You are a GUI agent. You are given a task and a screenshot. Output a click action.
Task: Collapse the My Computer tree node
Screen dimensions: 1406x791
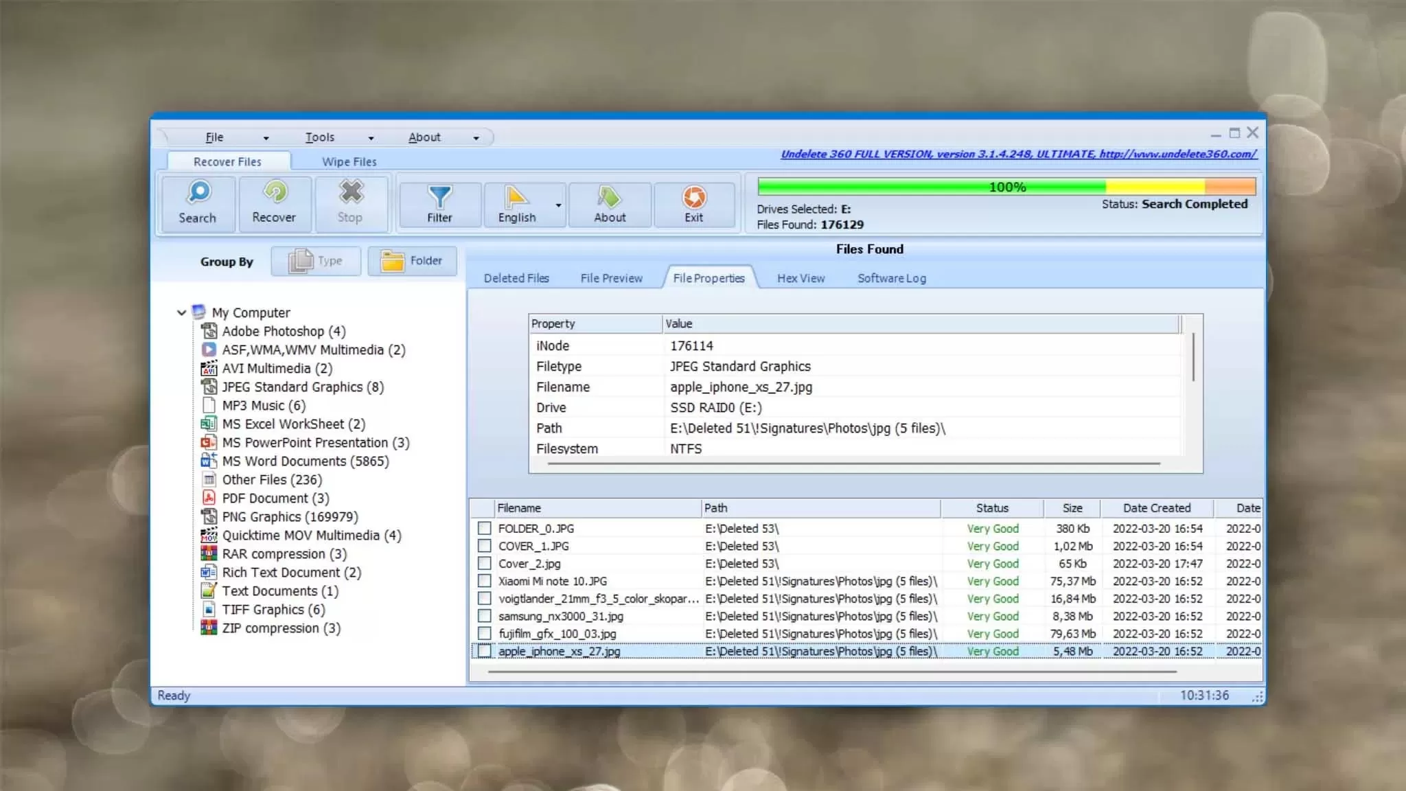(x=181, y=312)
